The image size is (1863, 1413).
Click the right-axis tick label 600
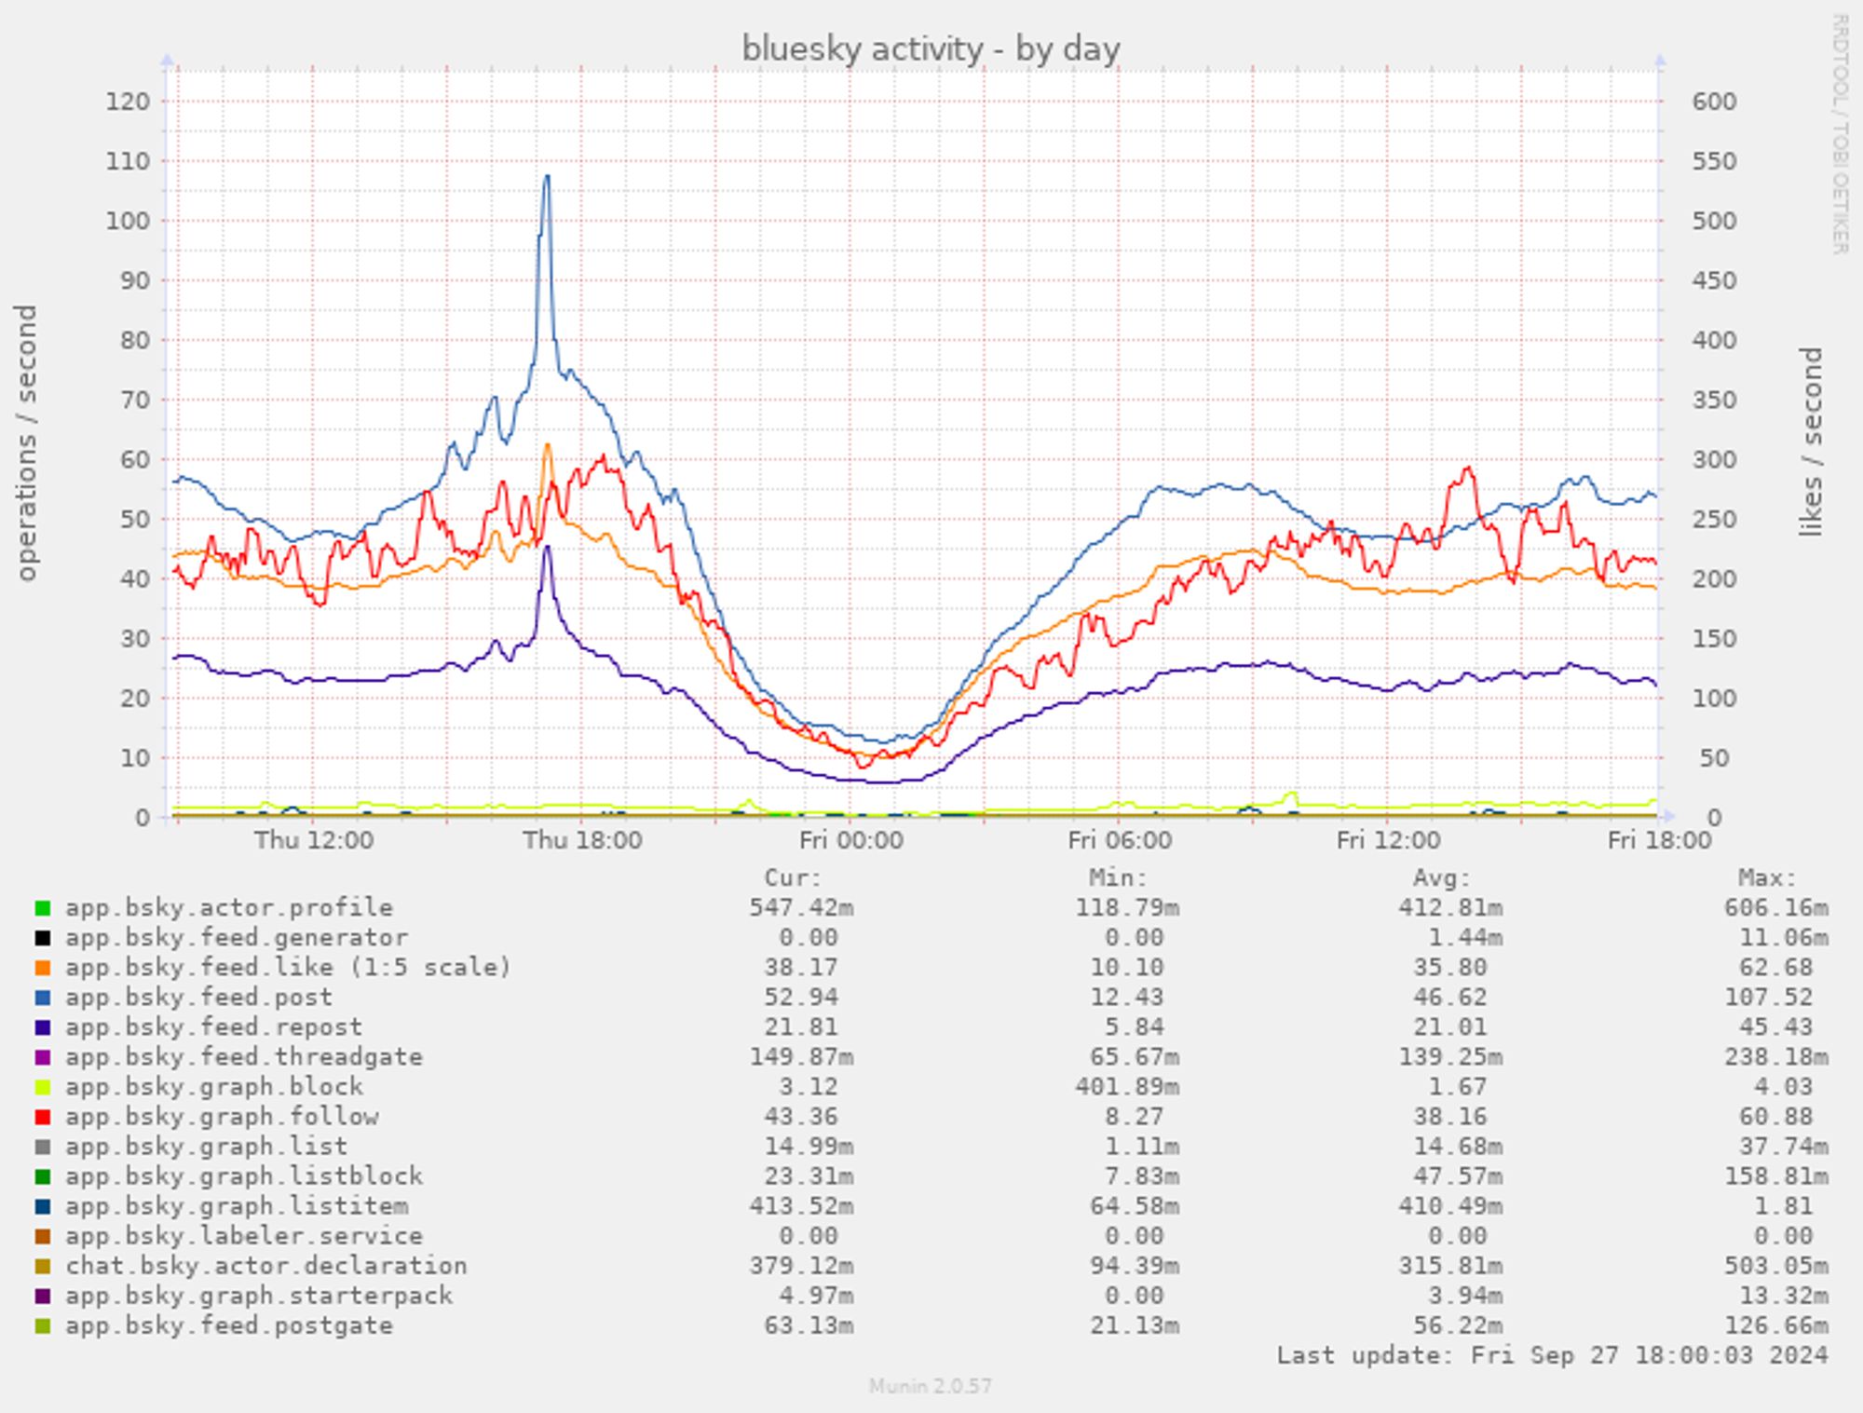click(x=1714, y=102)
